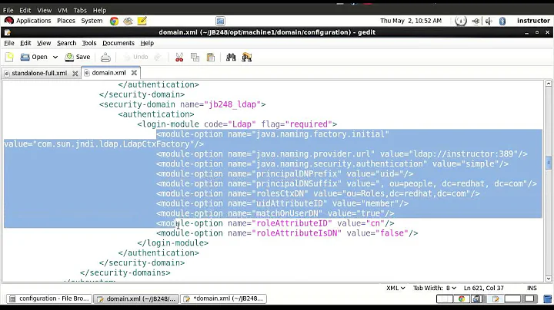Open gedit's File menu
Viewport: 554px width, 310px height.
point(9,43)
